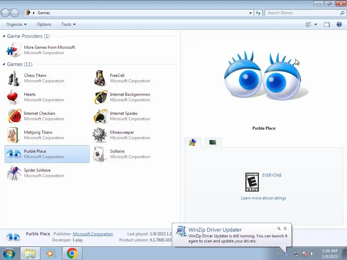Click the Minesweeper title text
The width and height of the screenshot is (347, 260).
pyautogui.click(x=122, y=132)
